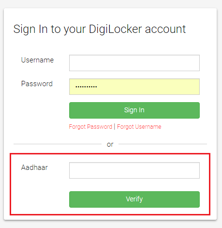Click the divider line left of 'or'

[58, 144]
